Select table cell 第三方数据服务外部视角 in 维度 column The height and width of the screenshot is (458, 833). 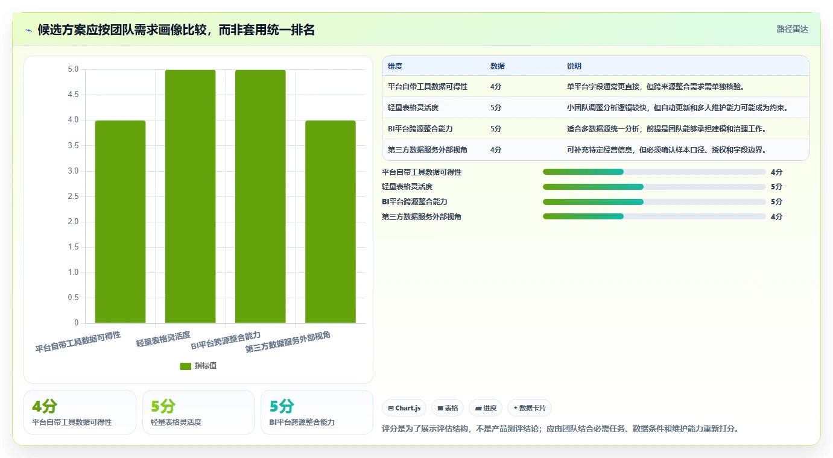point(428,149)
